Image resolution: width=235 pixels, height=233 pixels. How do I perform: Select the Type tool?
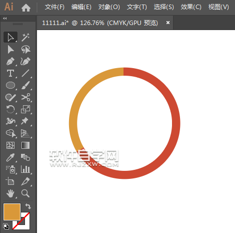point(10,73)
